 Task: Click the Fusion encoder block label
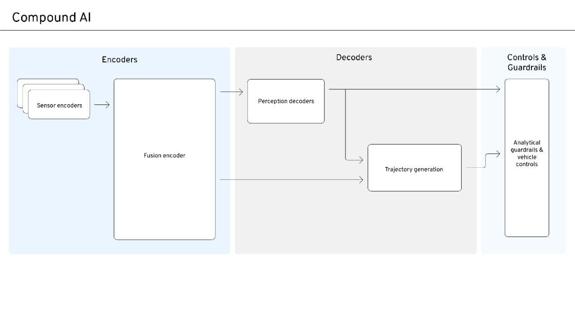tap(164, 156)
